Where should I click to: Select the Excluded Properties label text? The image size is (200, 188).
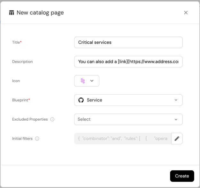30,119
